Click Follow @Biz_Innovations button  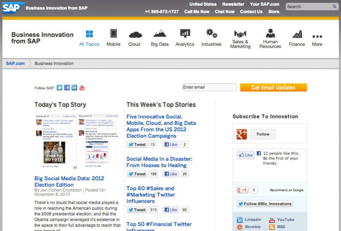tap(265, 204)
